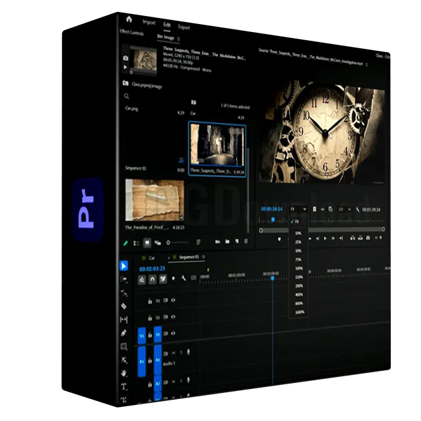Open source monitor settings wrench
Screen dimensions: 421x421
click(x=358, y=209)
